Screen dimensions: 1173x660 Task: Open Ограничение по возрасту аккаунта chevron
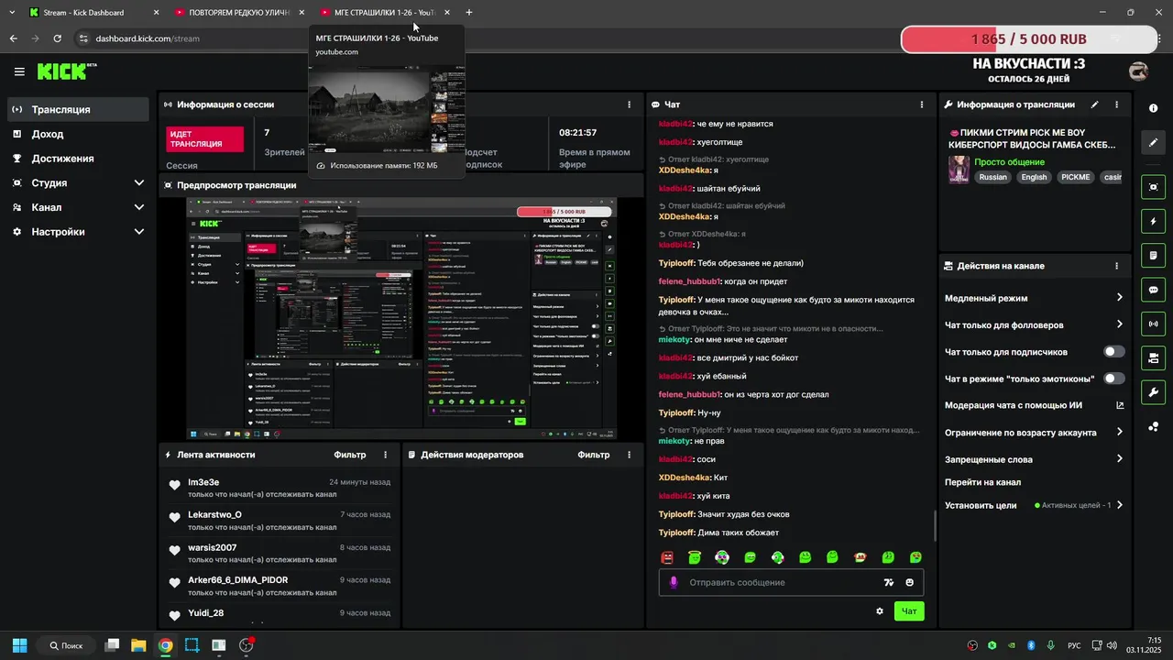coord(1119,432)
